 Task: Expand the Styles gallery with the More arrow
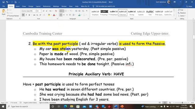pos(174,15)
